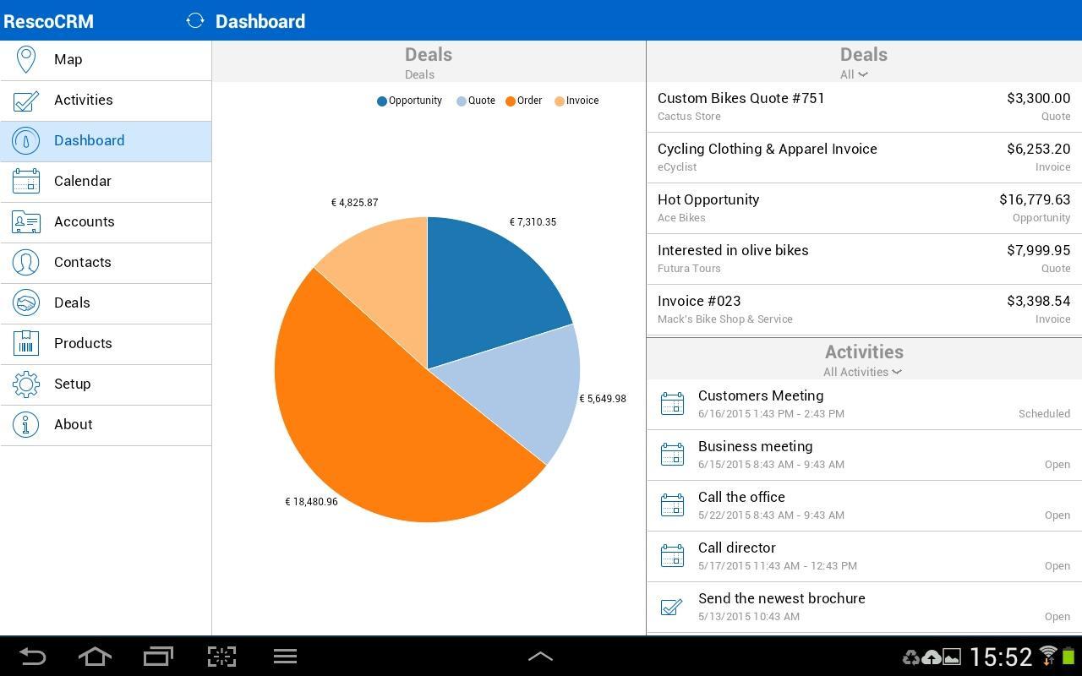Click the orange Order color dot in the legend
The height and width of the screenshot is (676, 1082).
pyautogui.click(x=511, y=100)
